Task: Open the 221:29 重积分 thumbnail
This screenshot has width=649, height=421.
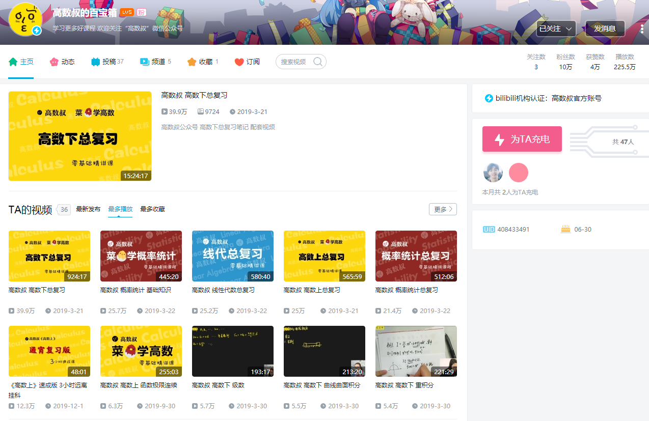Action: coord(416,351)
